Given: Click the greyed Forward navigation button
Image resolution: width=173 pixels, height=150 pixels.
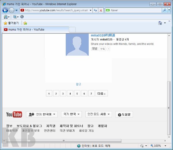Looking at the screenshot, I should pyautogui.click(x=12, y=10).
